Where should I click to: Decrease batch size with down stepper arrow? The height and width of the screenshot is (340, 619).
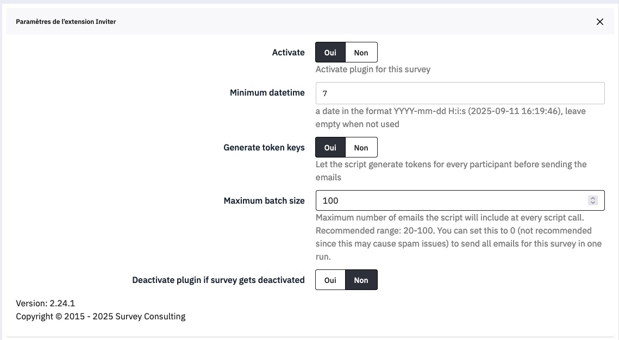point(593,203)
